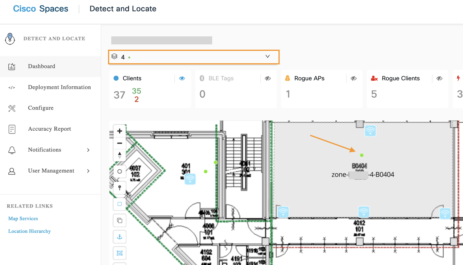Expand the Notifications submenu
Screen dimensions: 463x265
pyautogui.click(x=88, y=150)
